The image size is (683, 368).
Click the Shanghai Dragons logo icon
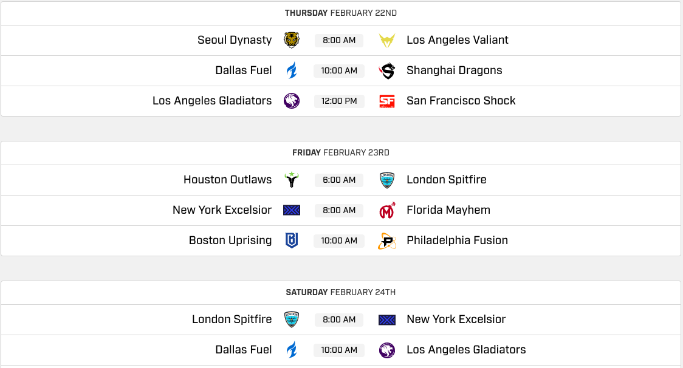(387, 70)
